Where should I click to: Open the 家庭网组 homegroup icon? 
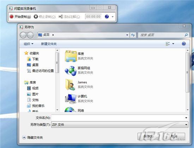point(71,71)
